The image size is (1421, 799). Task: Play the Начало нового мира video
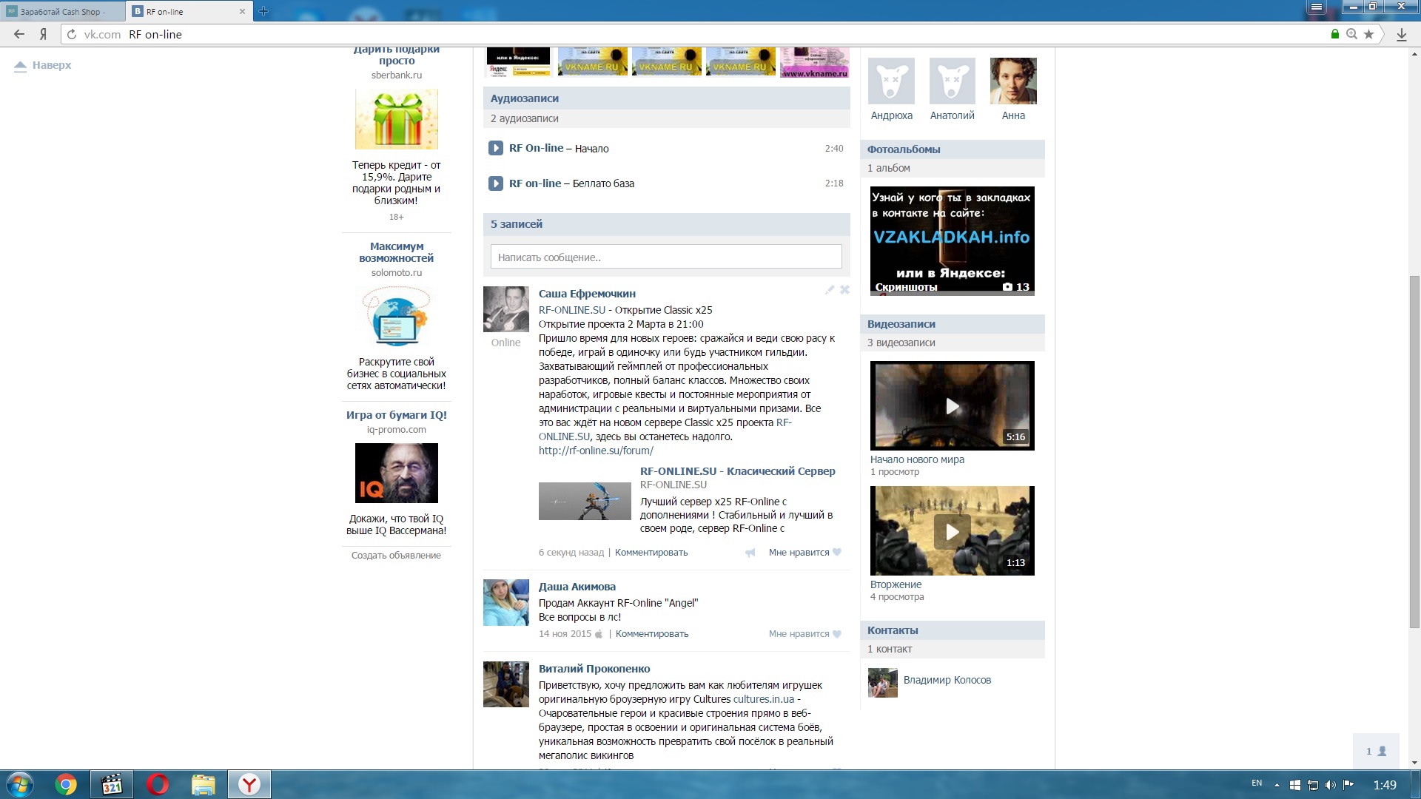tap(952, 405)
